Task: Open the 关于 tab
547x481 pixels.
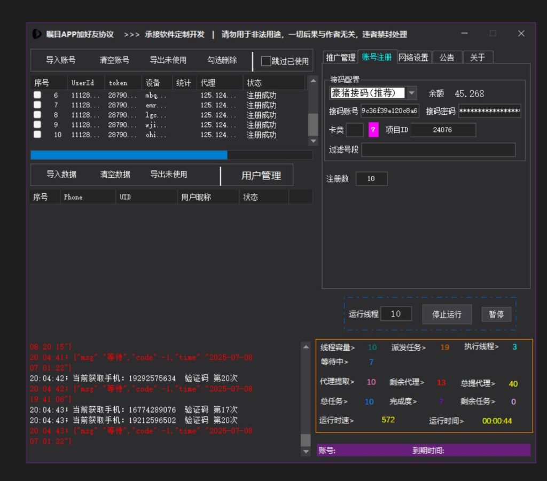Action: click(x=478, y=57)
